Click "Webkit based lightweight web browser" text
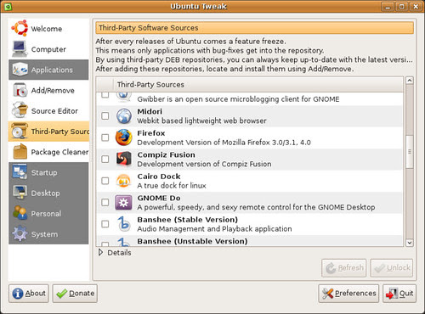The width and height of the screenshot is (425, 314). click(201, 121)
